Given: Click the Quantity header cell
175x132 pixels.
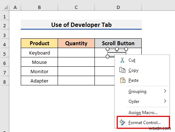Looking at the screenshot, I should pos(76,43).
